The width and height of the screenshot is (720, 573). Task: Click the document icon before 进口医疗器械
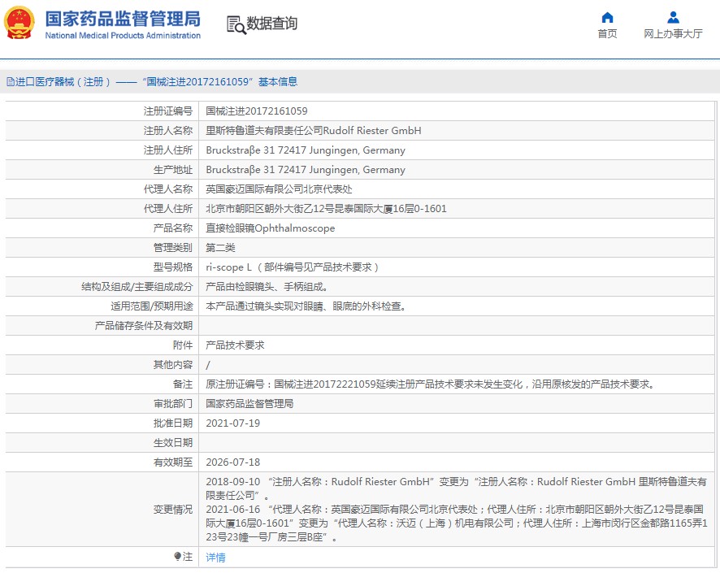pyautogui.click(x=10, y=82)
